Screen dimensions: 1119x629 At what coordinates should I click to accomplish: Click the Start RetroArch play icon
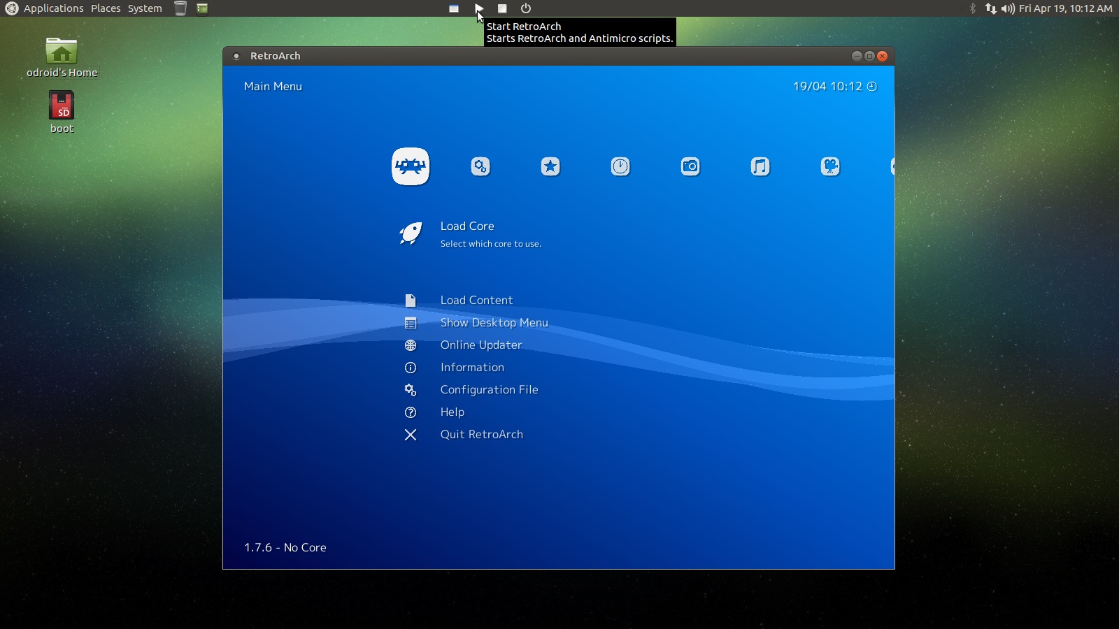(478, 8)
